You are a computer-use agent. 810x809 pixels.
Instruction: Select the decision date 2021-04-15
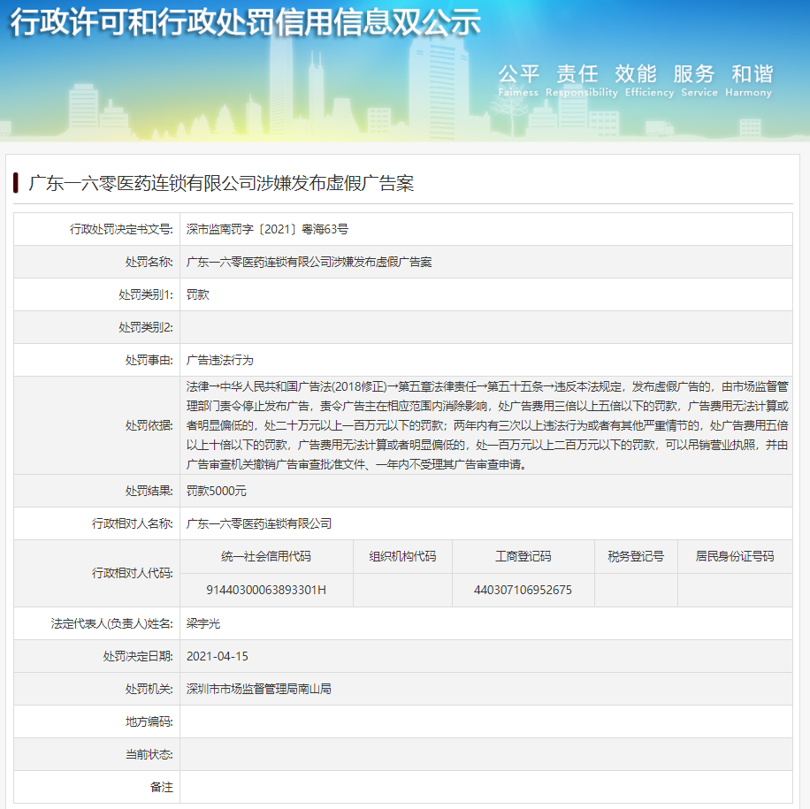pos(217,657)
